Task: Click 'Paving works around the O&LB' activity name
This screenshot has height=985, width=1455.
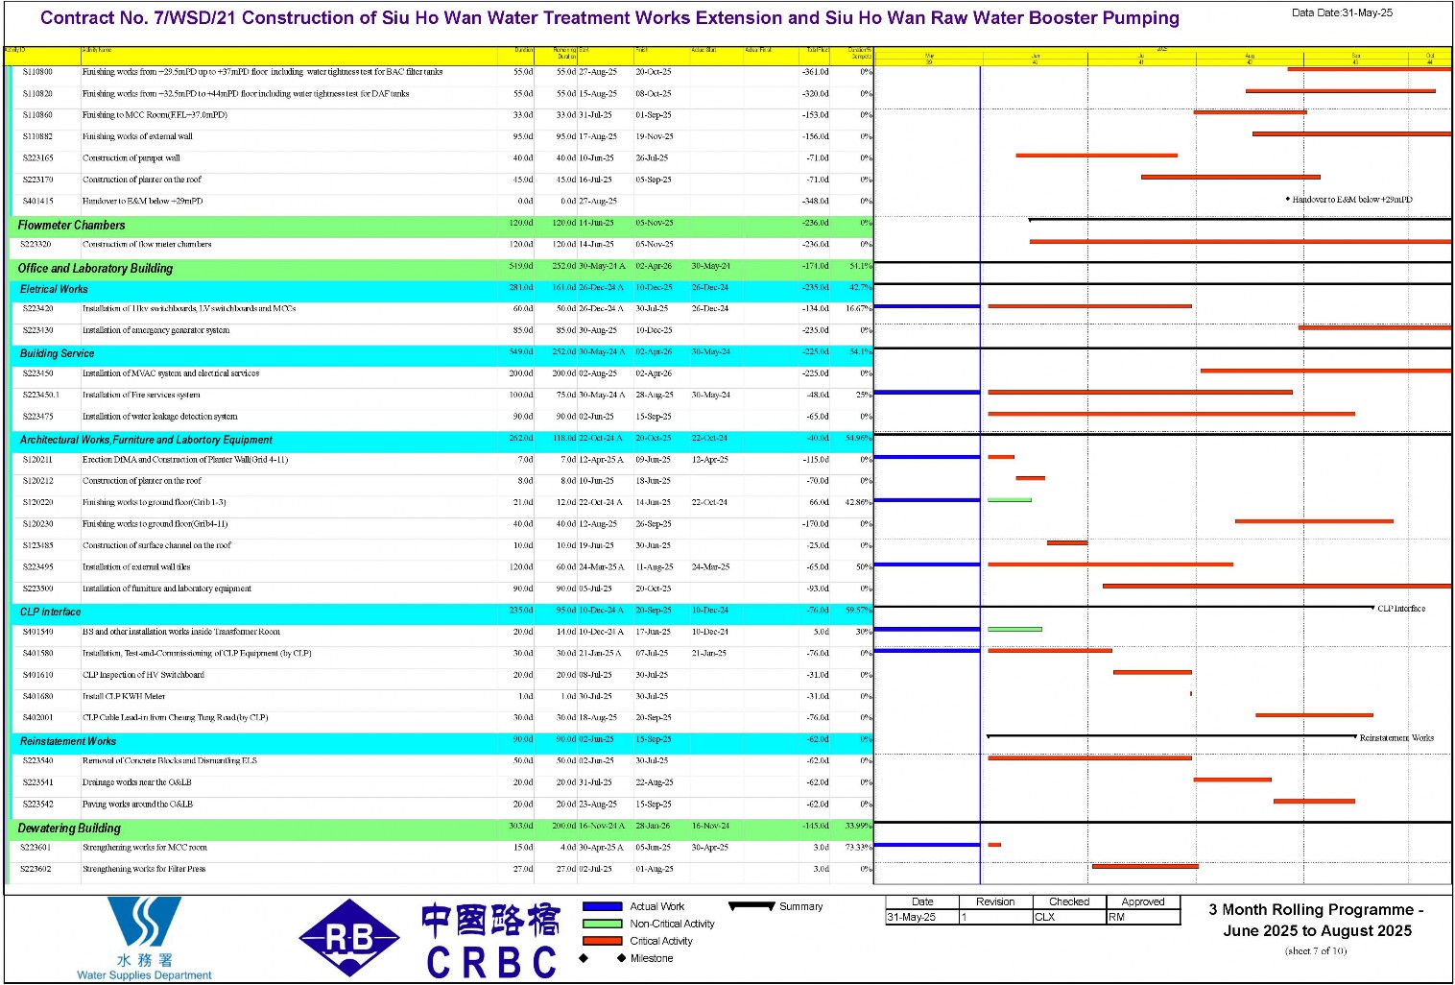Action: (137, 805)
